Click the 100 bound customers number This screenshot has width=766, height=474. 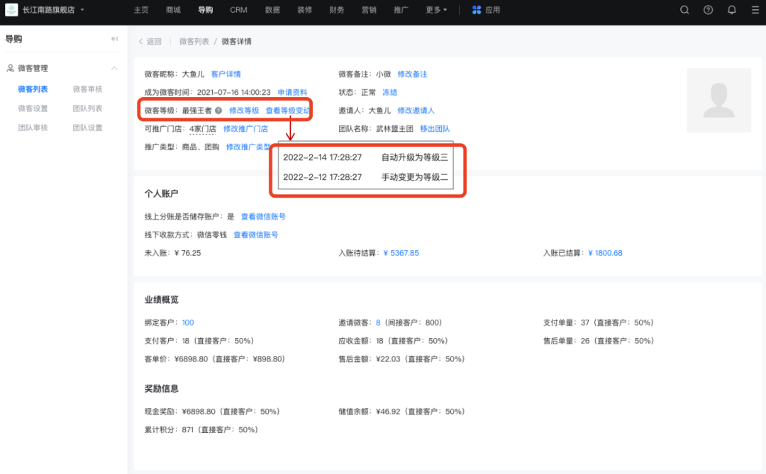click(187, 322)
